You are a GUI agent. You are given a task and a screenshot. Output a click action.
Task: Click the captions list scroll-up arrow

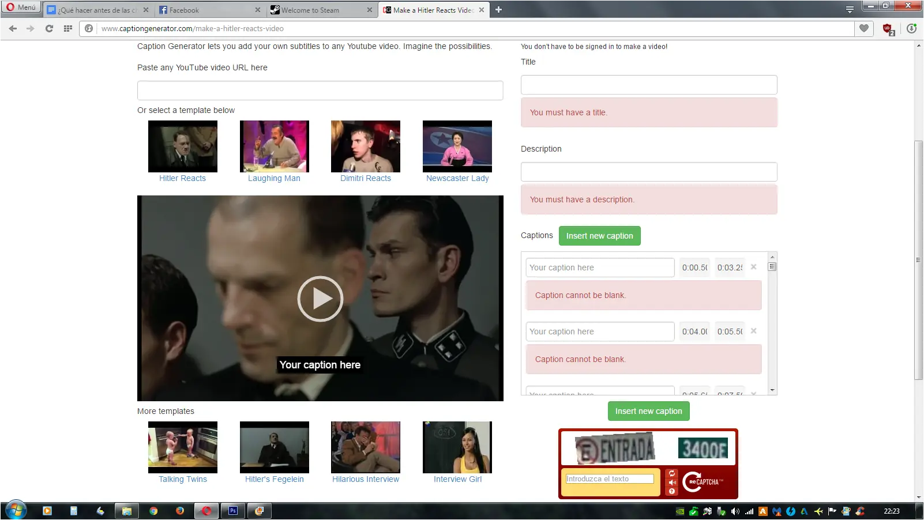[x=772, y=257]
